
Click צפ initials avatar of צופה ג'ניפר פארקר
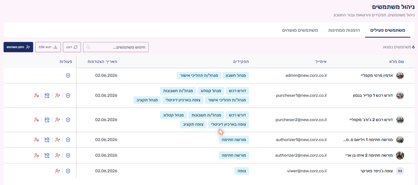click(400, 171)
